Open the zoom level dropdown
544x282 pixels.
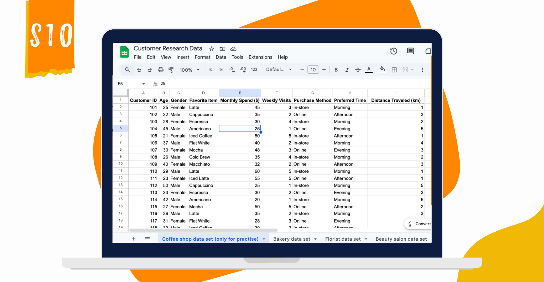[x=189, y=70]
